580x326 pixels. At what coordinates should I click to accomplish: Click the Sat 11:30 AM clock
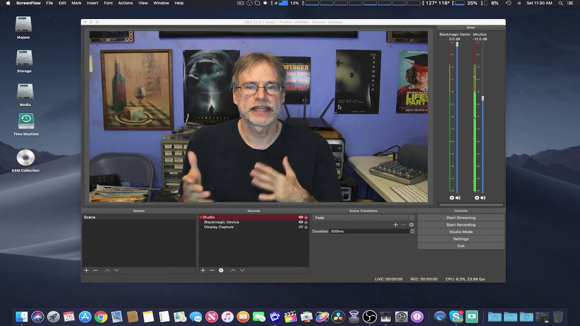pyautogui.click(x=539, y=3)
